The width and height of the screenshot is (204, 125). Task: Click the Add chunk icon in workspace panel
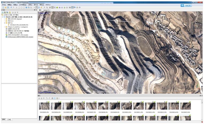click(x=2, y=12)
